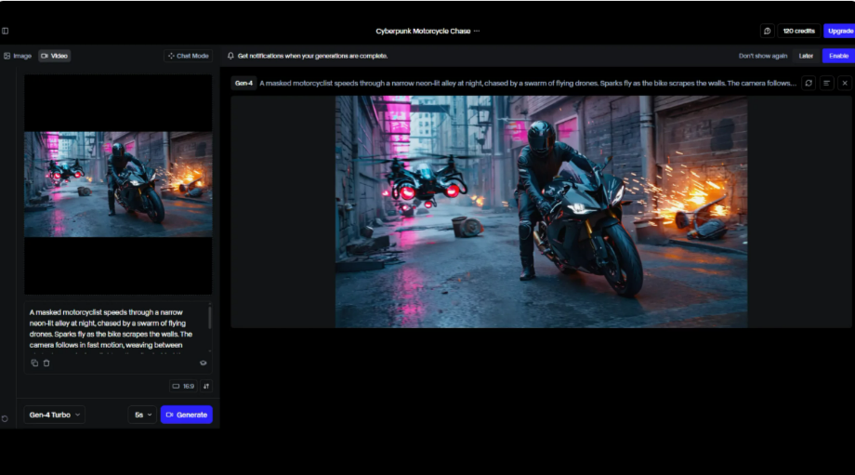Copy the prompt with the copy icon
The height and width of the screenshot is (475, 855).
tap(34, 363)
